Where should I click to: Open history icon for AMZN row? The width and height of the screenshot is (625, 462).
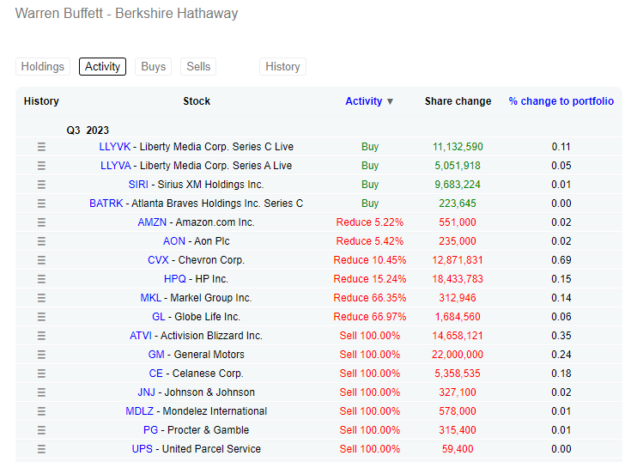[41, 222]
